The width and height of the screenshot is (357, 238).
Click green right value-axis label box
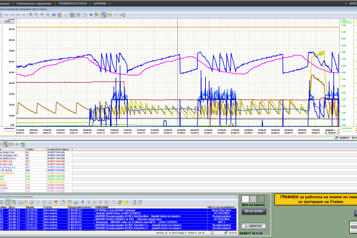346,21
